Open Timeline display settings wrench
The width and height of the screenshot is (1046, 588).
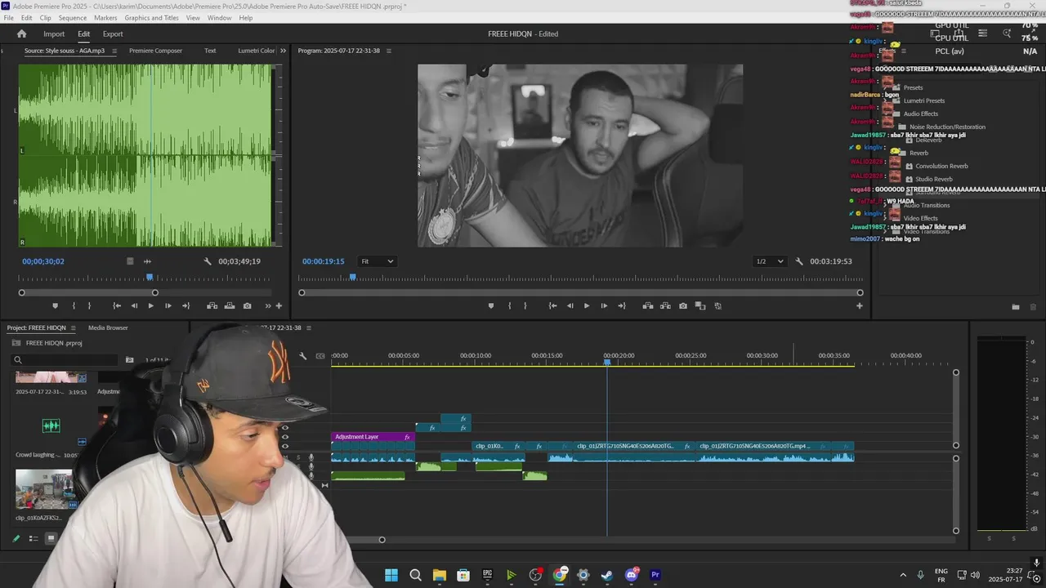tap(302, 356)
